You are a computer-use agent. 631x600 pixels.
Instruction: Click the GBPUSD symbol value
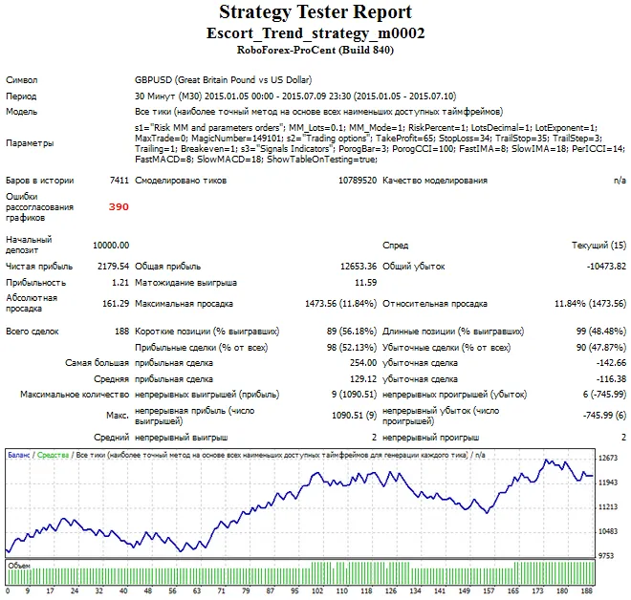[x=223, y=80]
